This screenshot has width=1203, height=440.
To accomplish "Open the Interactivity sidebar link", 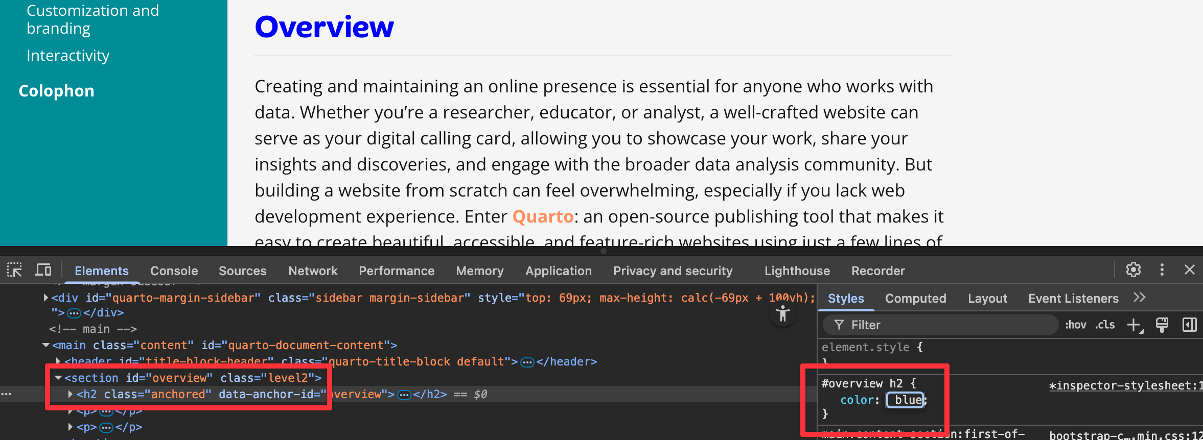I will tap(68, 56).
